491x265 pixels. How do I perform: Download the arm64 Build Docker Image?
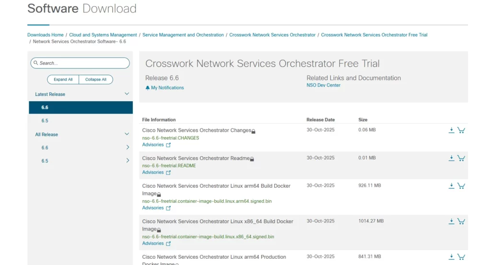coord(451,186)
